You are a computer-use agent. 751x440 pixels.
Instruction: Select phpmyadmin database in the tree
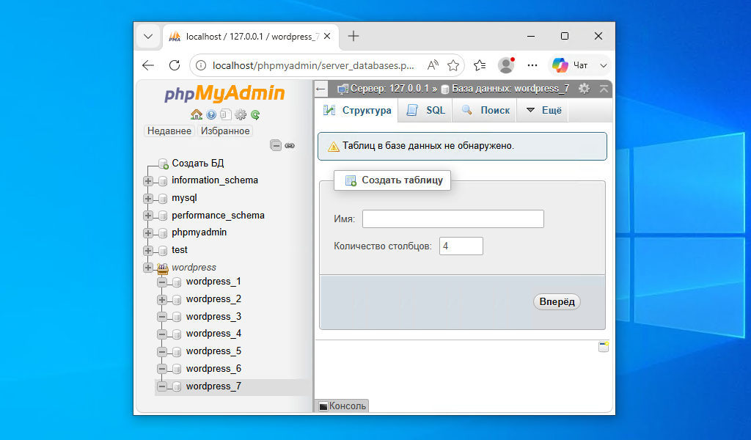[199, 232]
